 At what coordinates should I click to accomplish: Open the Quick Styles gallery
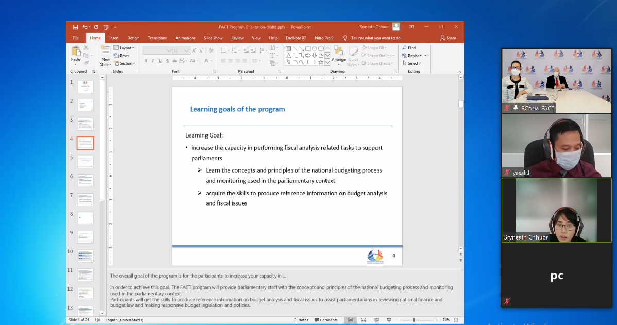pos(353,56)
